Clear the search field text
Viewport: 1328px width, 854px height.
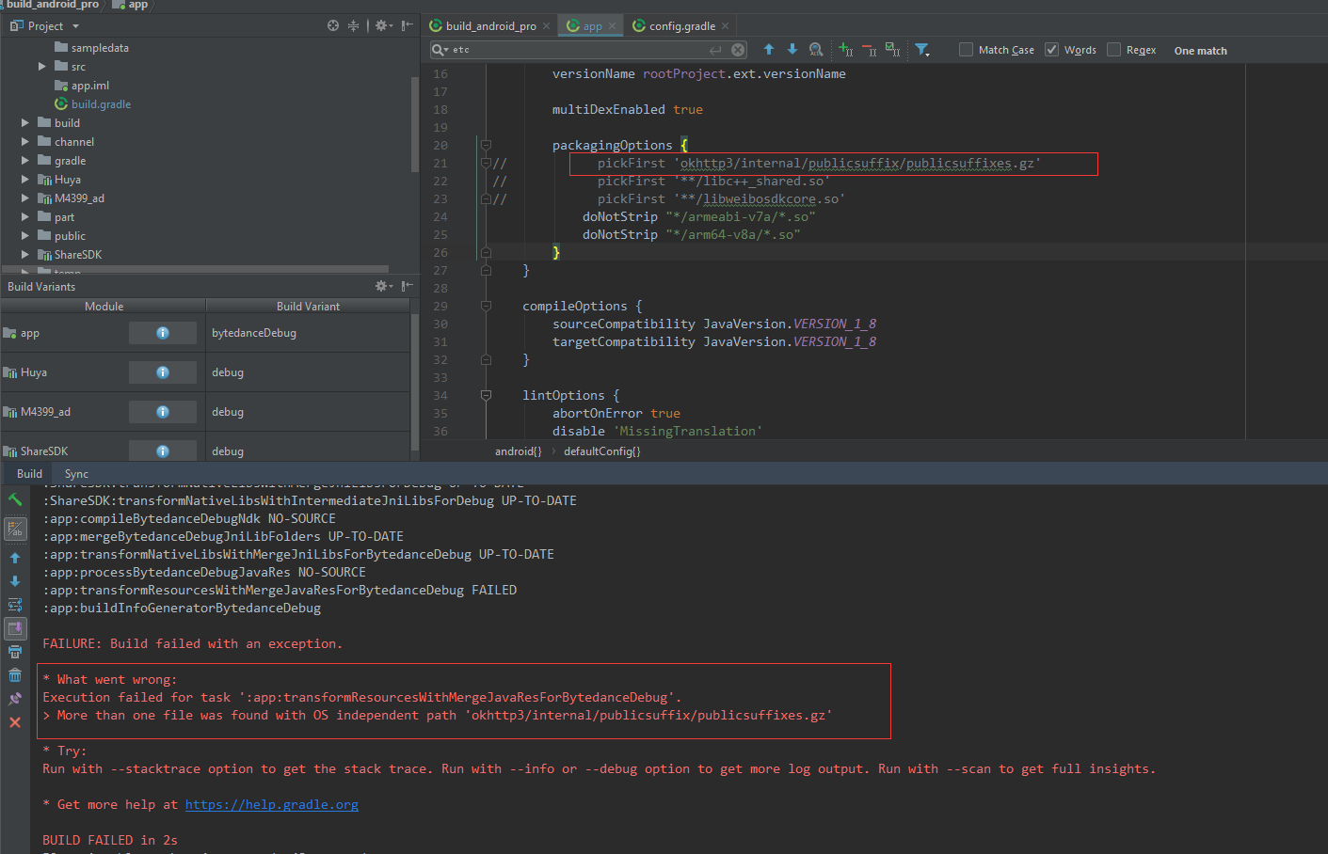738,50
